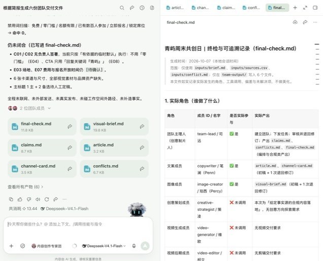Switch to the confl... tab
The width and height of the screenshot is (323, 261).
click(x=251, y=8)
